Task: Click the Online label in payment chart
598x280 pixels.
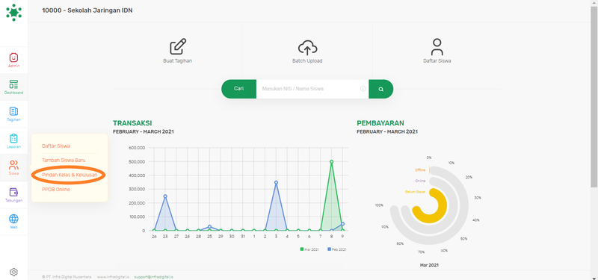Action: tap(420, 181)
